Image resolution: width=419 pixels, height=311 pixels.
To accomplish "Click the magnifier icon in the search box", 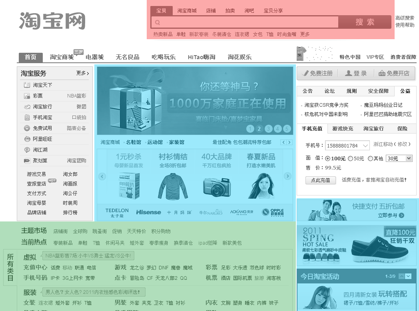I will [158, 22].
